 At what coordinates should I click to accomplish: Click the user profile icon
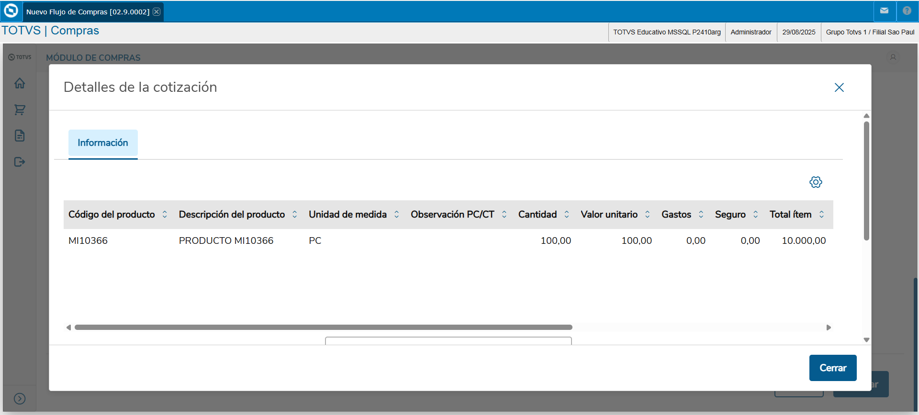pos(893,57)
